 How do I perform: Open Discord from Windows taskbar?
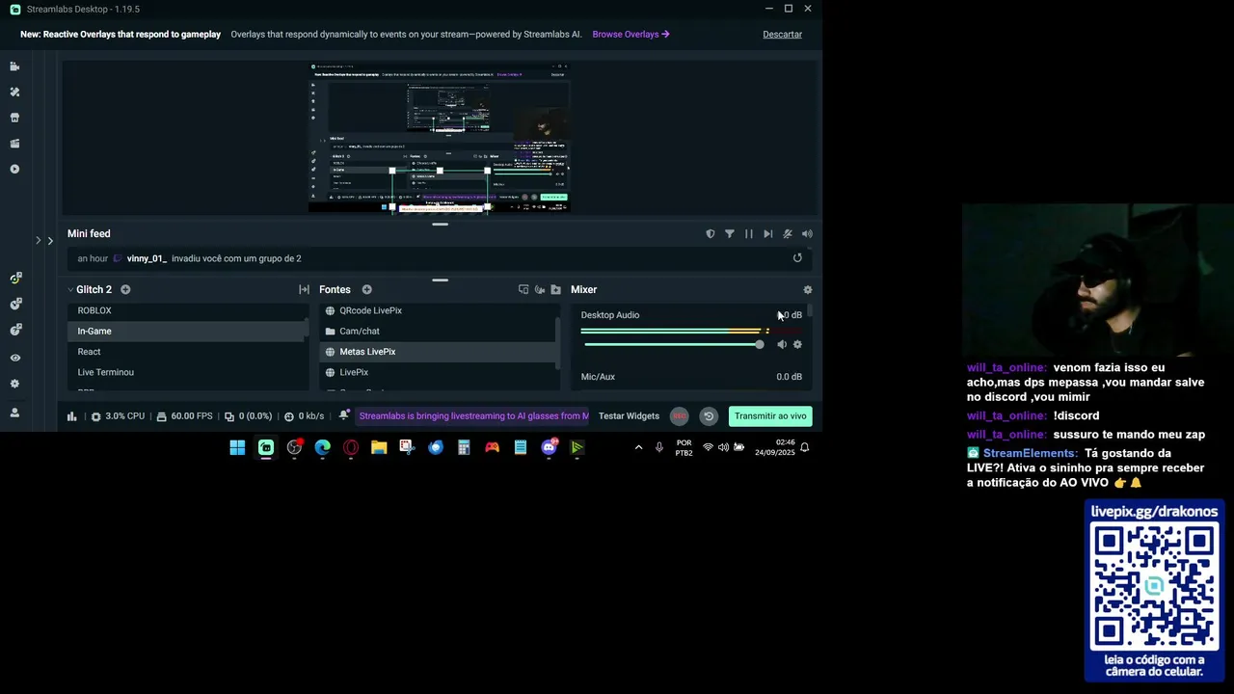(x=549, y=447)
